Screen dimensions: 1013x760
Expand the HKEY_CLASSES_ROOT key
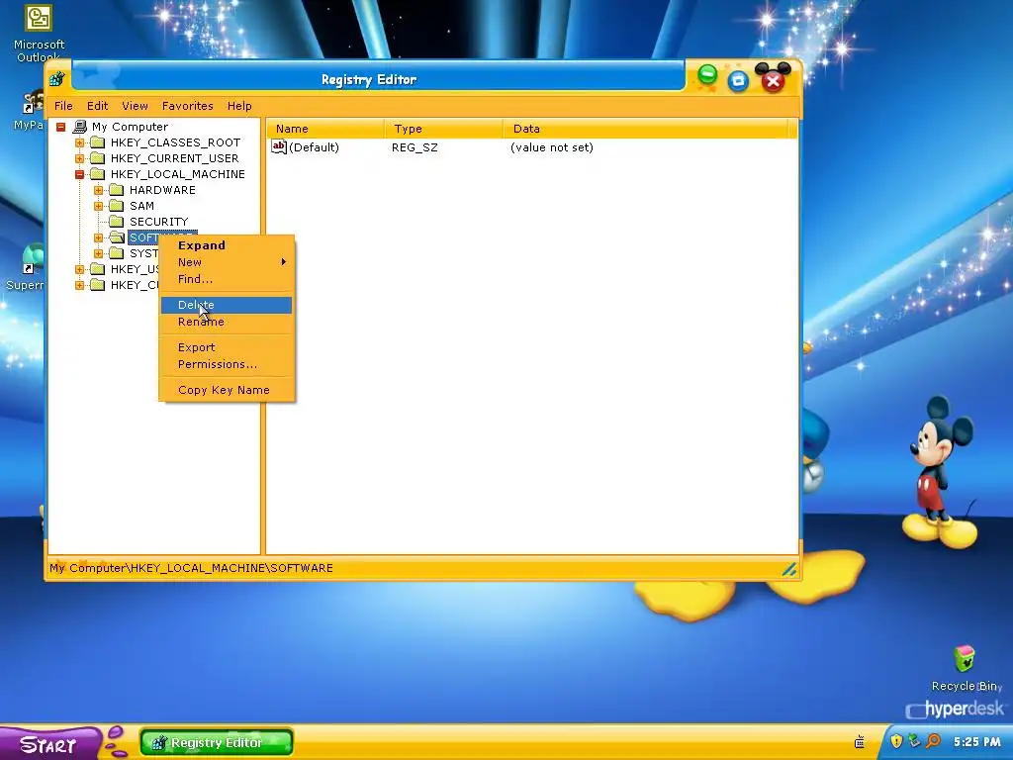79,142
